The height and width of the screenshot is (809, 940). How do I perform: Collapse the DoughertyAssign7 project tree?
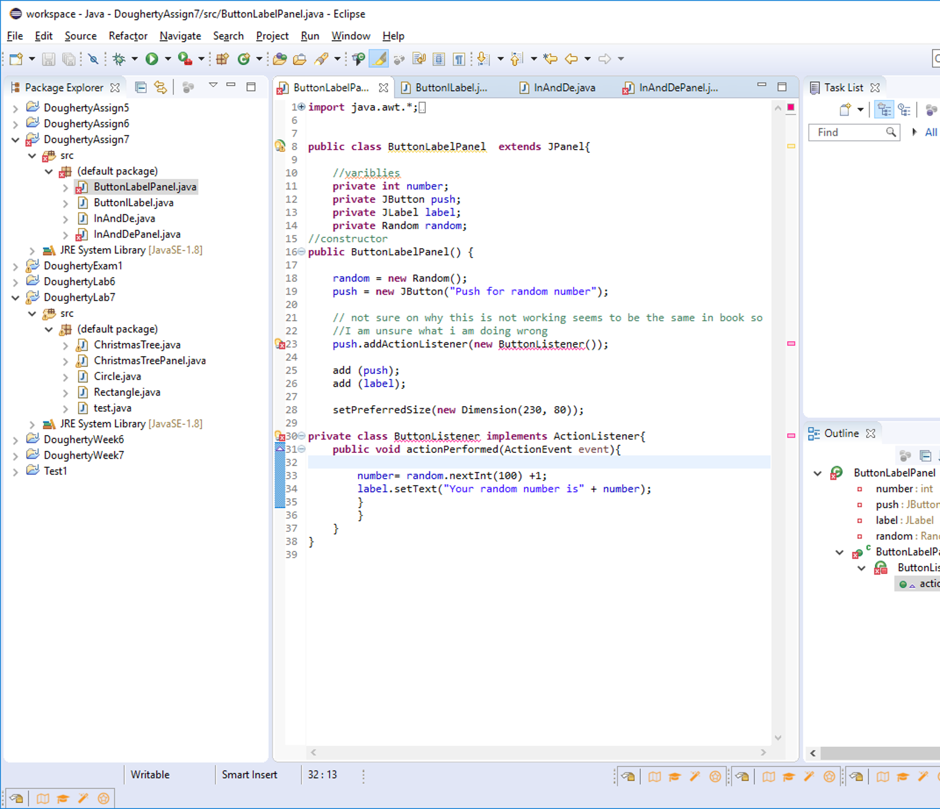click(x=15, y=140)
